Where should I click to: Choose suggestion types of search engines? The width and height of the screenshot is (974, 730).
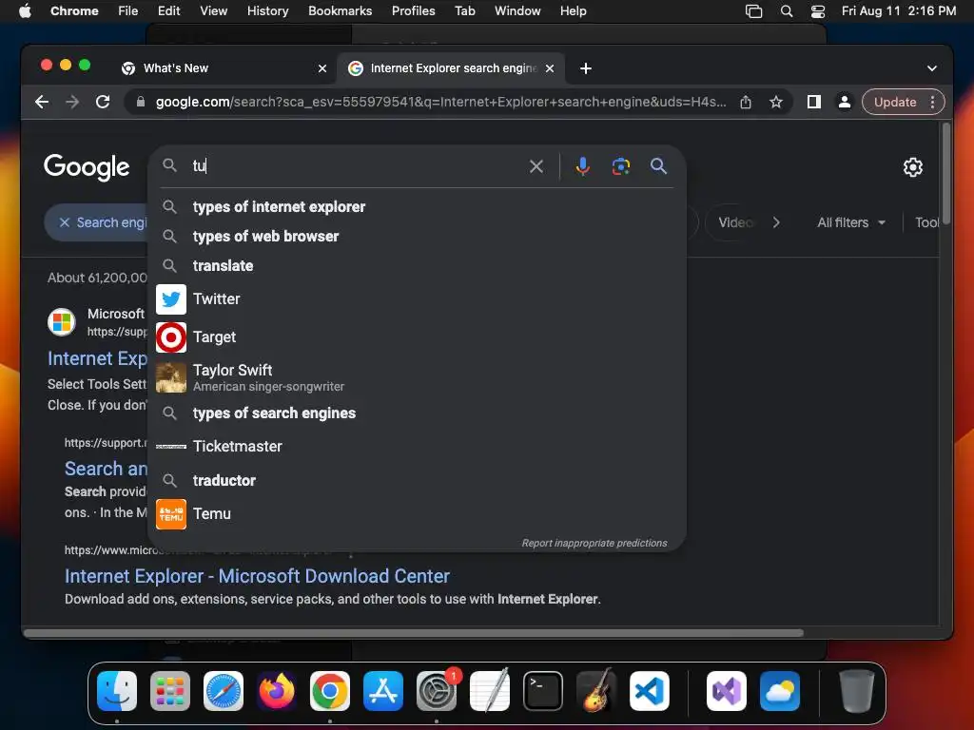417,413
